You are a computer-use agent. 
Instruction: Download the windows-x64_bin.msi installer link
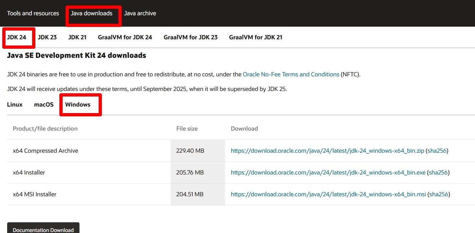(328, 194)
